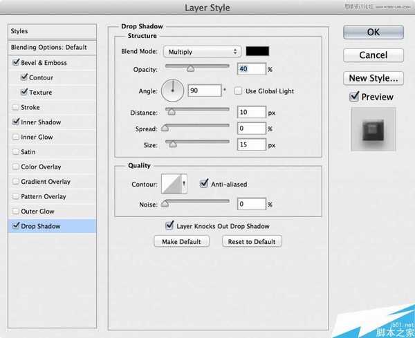Viewport: 415px width, 338px height.
Task: Open the Contour curve thumbnail picker
Action: [174, 184]
